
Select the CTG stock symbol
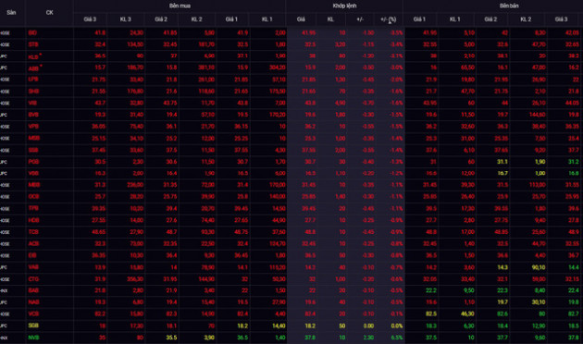[x=33, y=279]
